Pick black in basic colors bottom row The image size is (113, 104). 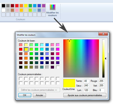(x=21, y=67)
